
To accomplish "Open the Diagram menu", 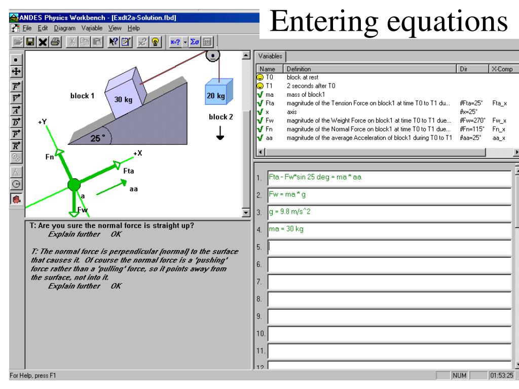I will [x=65, y=28].
